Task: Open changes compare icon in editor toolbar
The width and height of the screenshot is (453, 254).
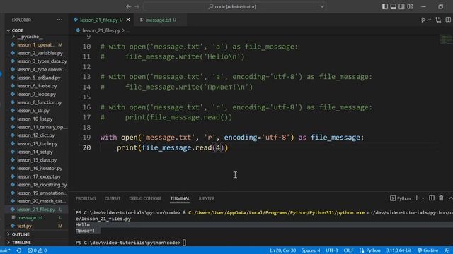Action: (x=438, y=20)
